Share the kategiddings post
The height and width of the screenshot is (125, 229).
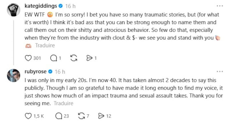(x=90, y=58)
